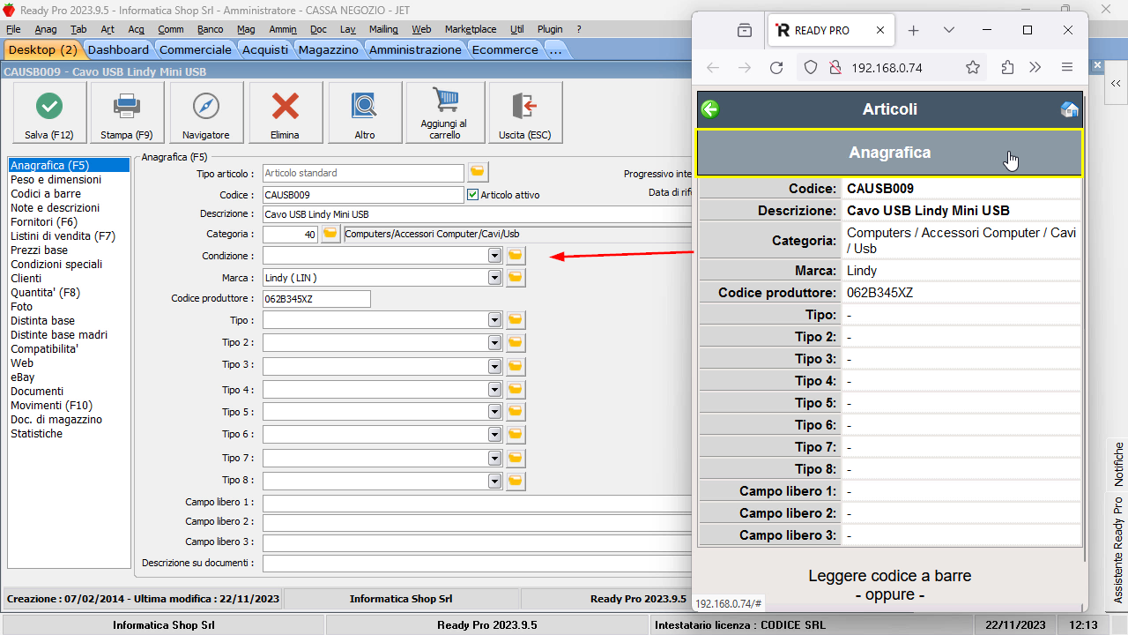
Task: Select the Foto sidebar entry
Action: pos(21,307)
